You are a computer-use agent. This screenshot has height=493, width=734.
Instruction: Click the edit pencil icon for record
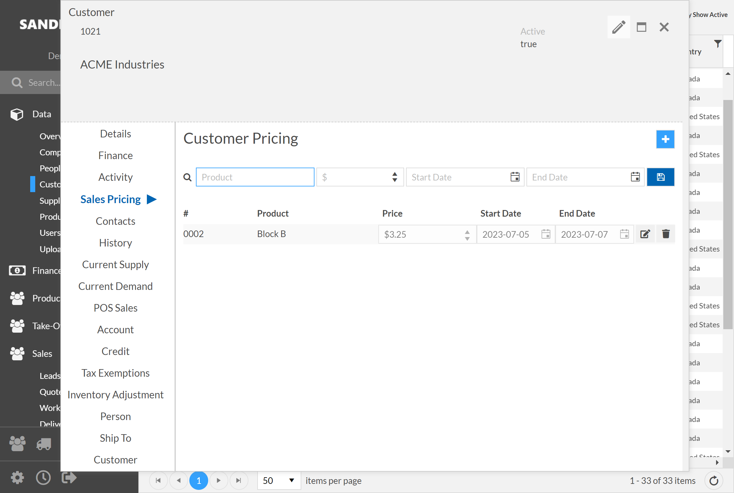tap(645, 234)
